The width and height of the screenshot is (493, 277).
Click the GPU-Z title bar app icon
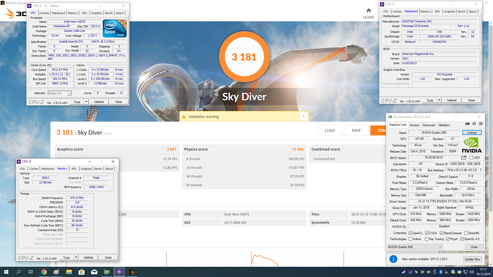(390, 117)
